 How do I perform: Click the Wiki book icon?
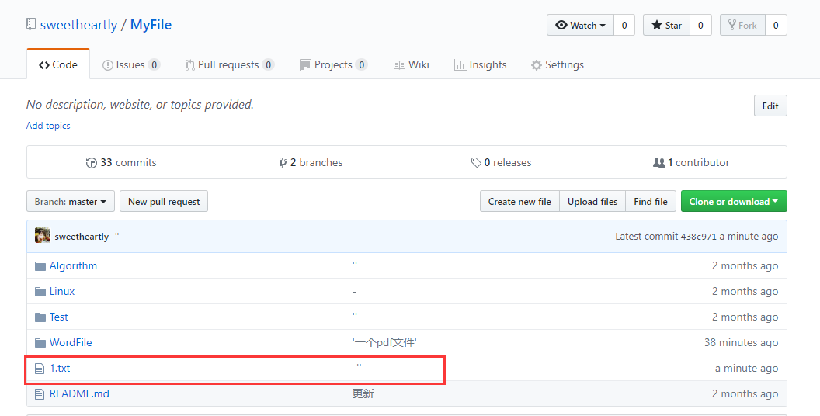[399, 65]
